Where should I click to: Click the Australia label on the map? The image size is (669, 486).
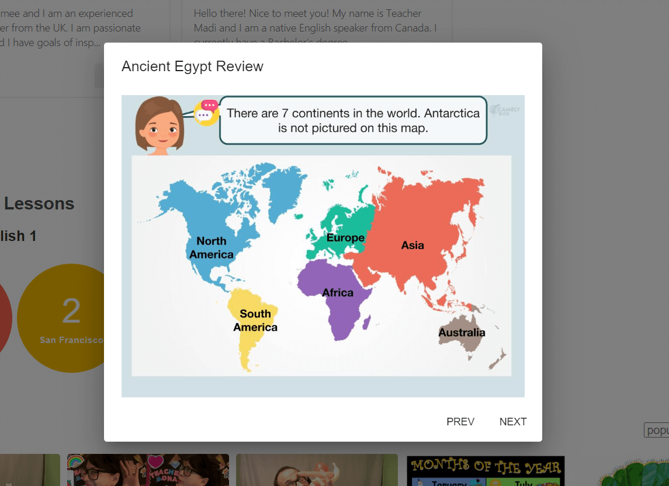tap(462, 333)
